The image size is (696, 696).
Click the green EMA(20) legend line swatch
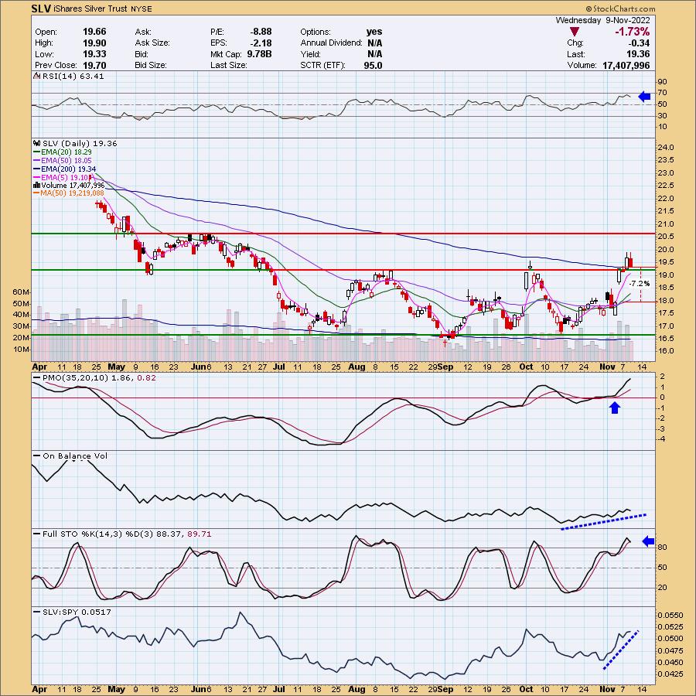(37, 152)
